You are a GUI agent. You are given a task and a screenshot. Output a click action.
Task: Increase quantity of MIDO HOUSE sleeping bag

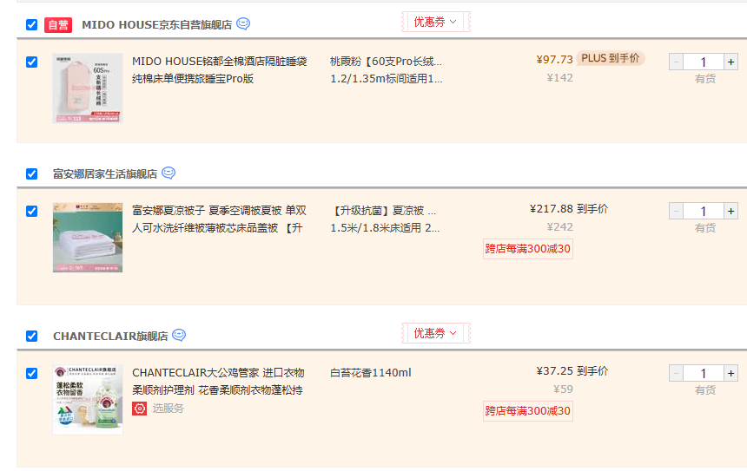(730, 62)
